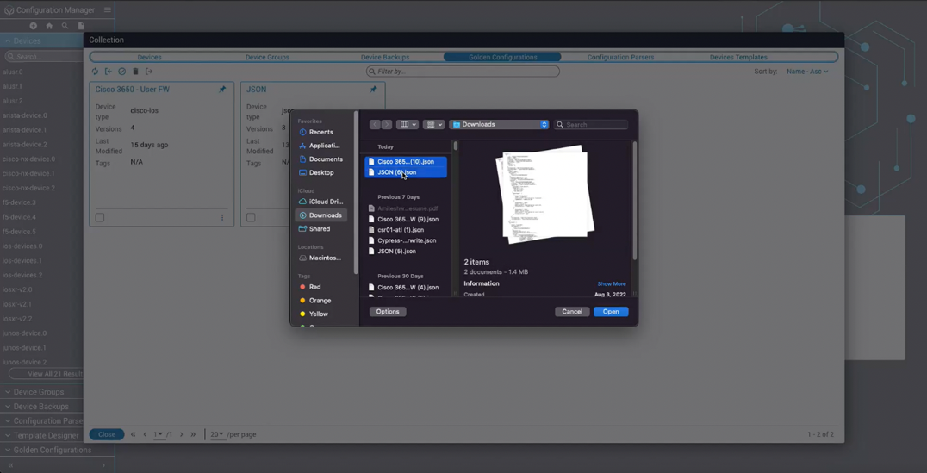Click View All 21 Results button
The image size is (927, 473).
click(47, 374)
